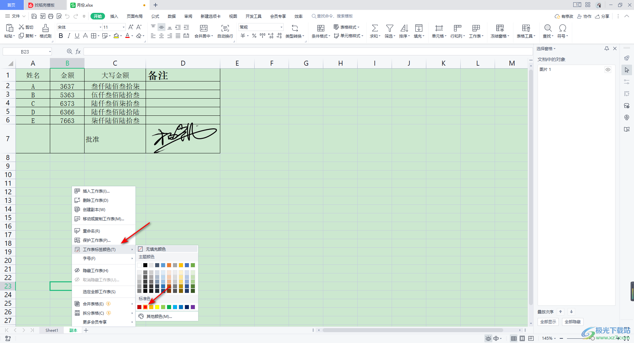Click 无填充颜色 option
This screenshot has width=634, height=343.
tap(167, 249)
